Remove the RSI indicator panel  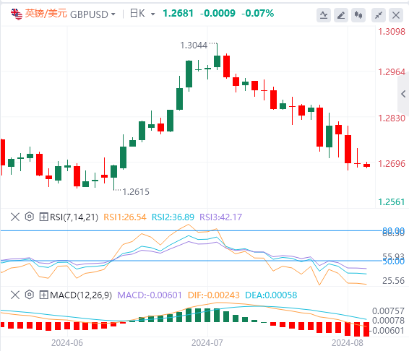point(15,217)
